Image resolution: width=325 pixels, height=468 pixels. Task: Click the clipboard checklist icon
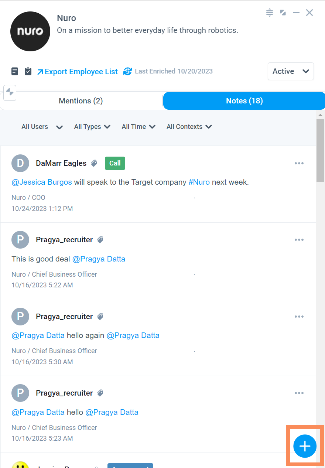pyautogui.click(x=28, y=71)
